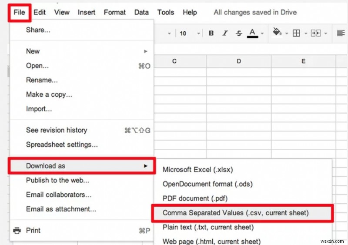
Task: Expand the merge cells dropdown arrow
Action: [x=326, y=34]
